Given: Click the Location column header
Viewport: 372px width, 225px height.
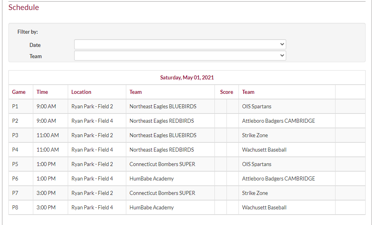Looking at the screenshot, I should [x=81, y=92].
